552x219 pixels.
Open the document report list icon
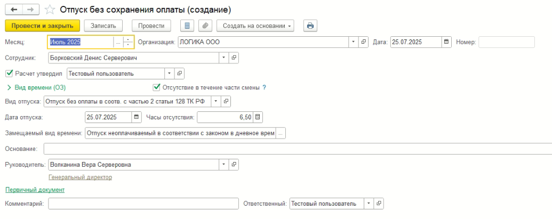point(186,26)
